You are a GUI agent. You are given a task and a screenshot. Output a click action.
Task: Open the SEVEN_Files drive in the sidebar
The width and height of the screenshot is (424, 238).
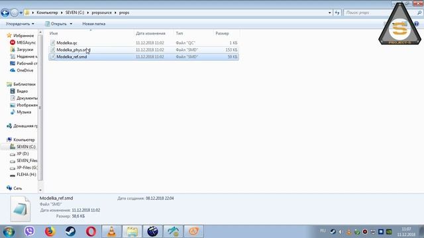click(x=26, y=161)
